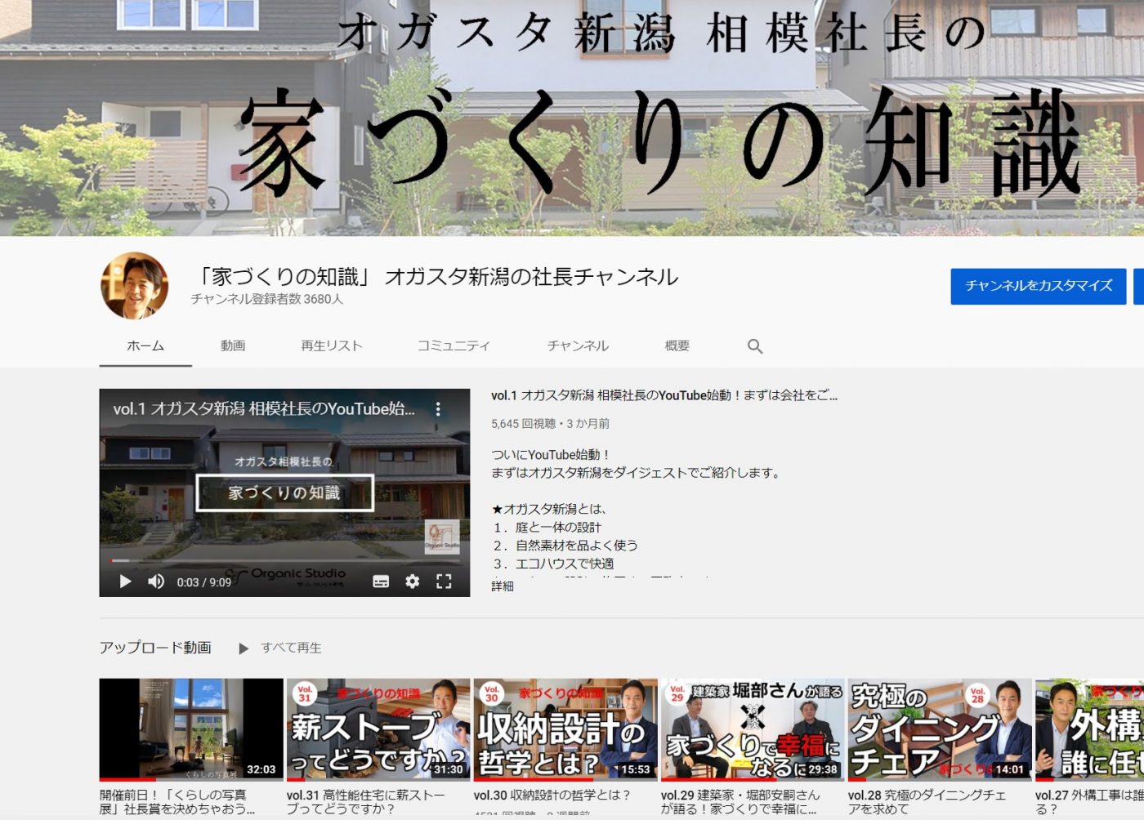The height and width of the screenshot is (820, 1144).
Task: Select the ホーム tab
Action: tap(145, 346)
